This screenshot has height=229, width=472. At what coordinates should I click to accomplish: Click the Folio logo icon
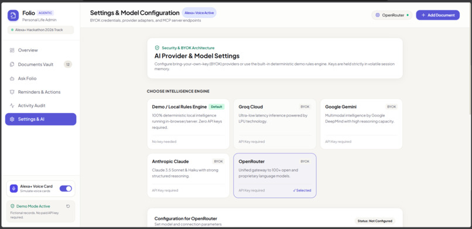[13, 15]
